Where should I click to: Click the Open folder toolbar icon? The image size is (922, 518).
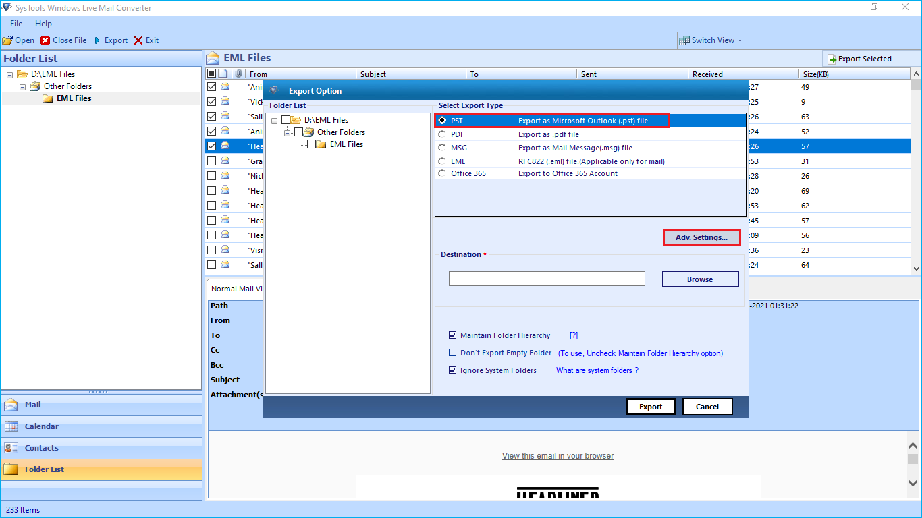[7, 40]
